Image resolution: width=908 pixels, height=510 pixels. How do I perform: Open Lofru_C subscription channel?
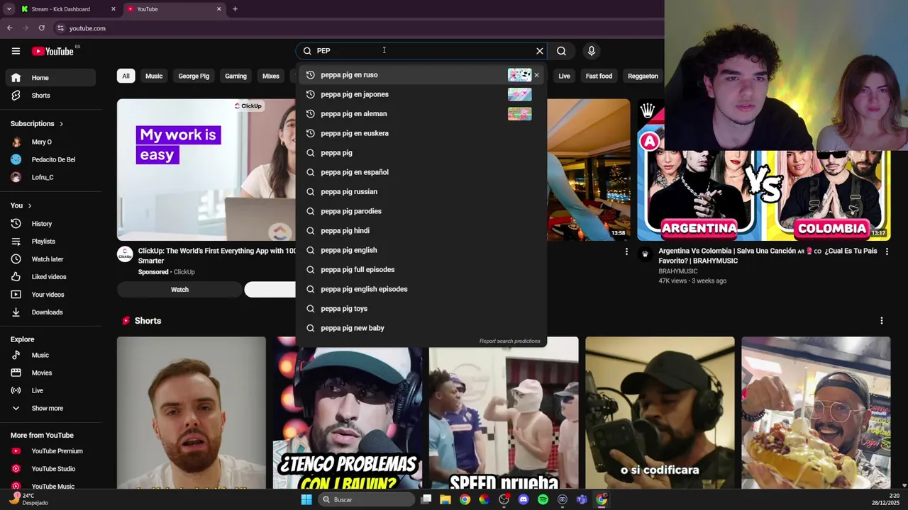pyautogui.click(x=50, y=177)
